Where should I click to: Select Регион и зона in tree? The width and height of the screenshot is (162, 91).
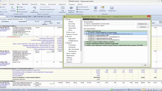tap(71, 32)
